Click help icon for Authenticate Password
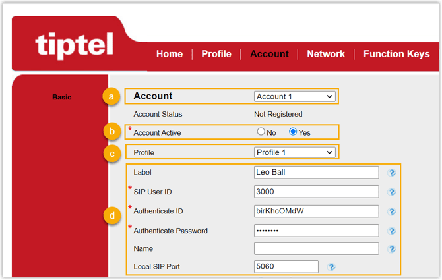This screenshot has width=442, height=280. pos(392,231)
